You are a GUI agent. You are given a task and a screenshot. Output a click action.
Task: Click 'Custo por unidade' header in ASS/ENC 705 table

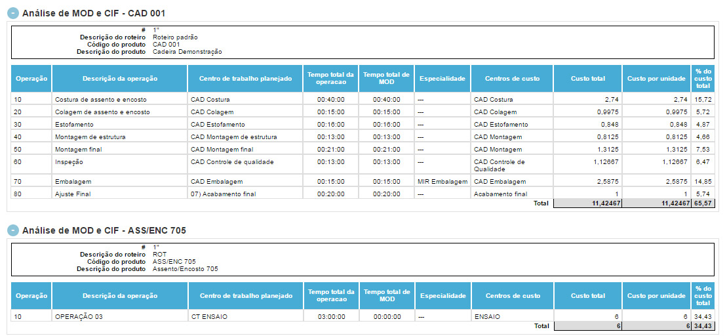[656, 296]
